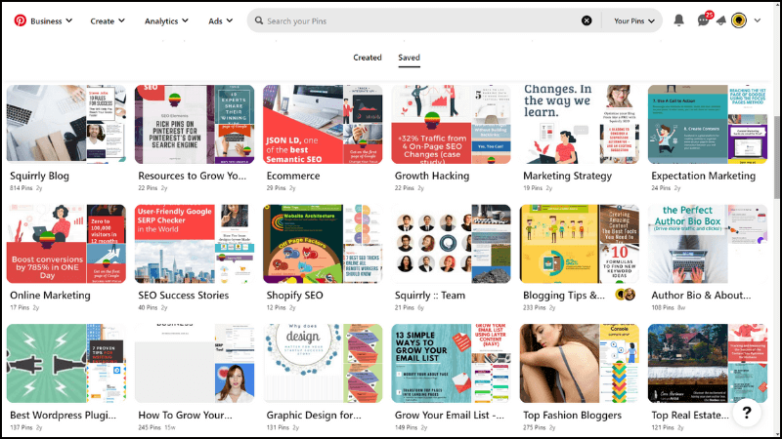Open the Your Pins filter dropdown
Image resolution: width=782 pixels, height=439 pixels.
pyautogui.click(x=633, y=20)
